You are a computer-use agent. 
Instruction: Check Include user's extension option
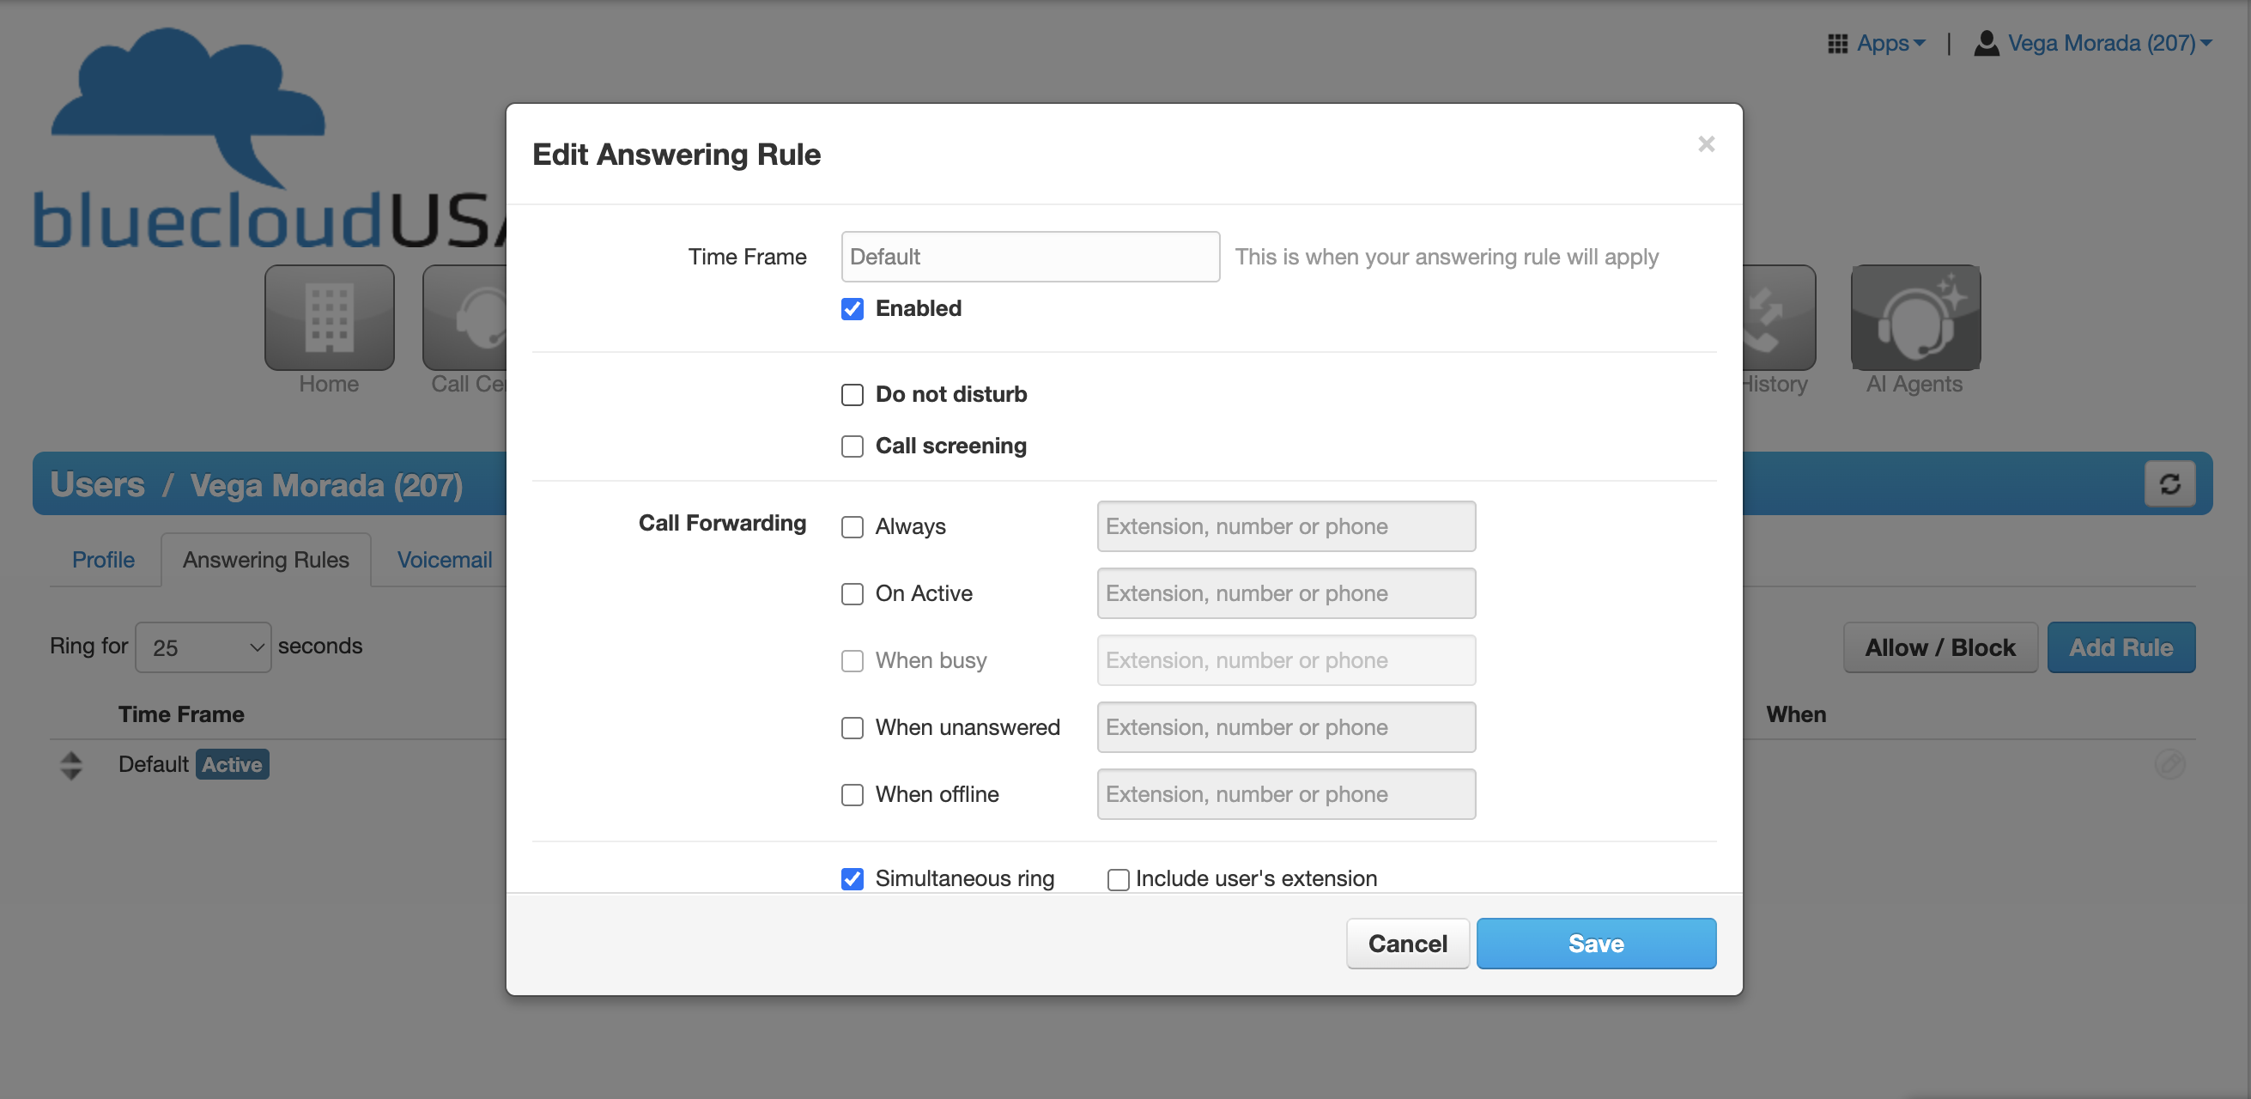1117,879
